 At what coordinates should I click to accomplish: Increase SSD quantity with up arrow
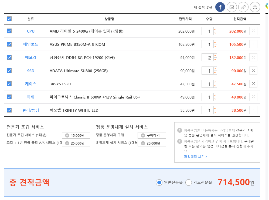point(215,69)
